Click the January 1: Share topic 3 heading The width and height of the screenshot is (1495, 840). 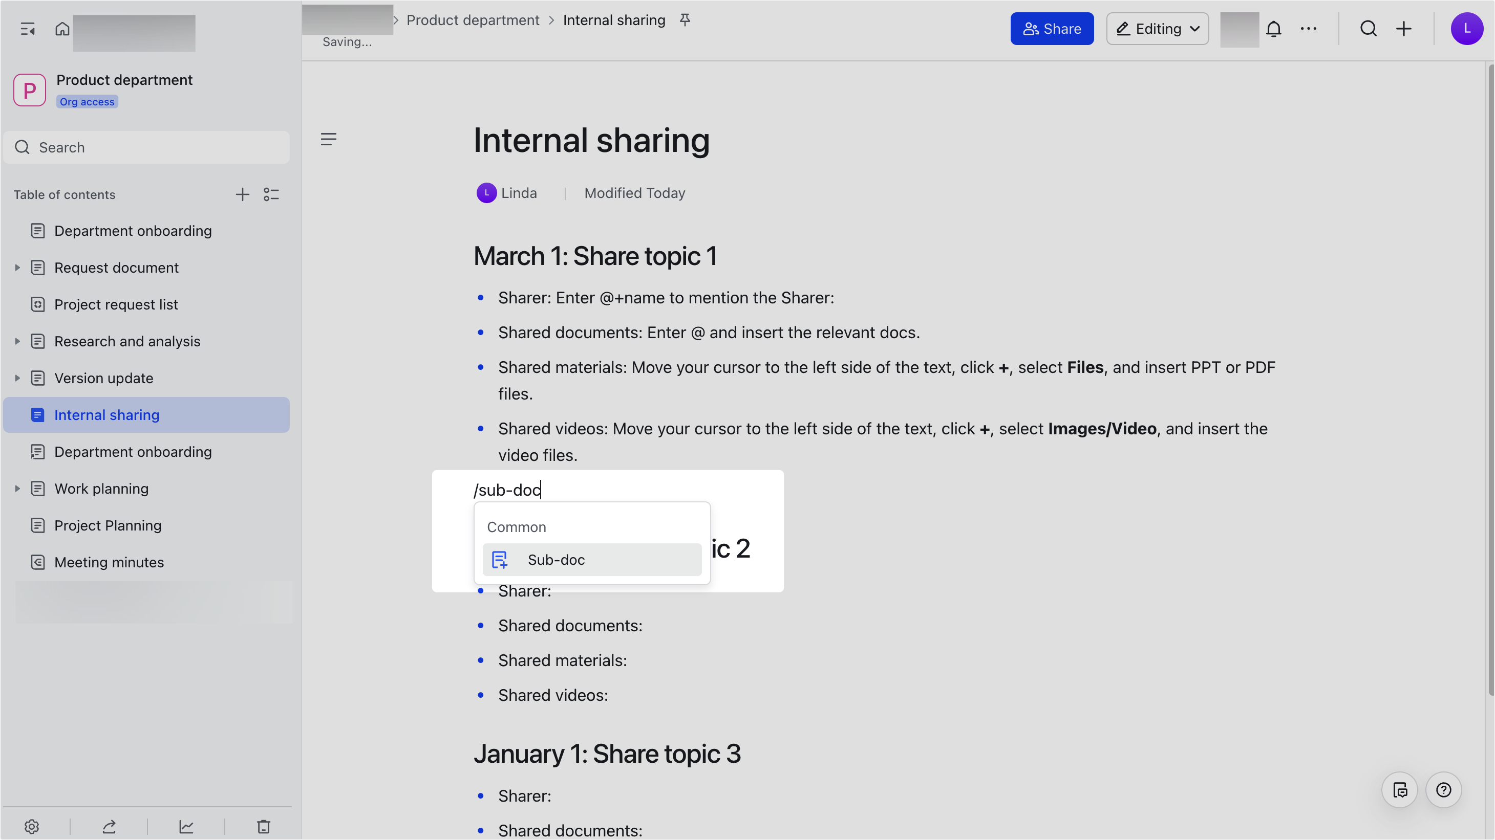pyautogui.click(x=607, y=753)
